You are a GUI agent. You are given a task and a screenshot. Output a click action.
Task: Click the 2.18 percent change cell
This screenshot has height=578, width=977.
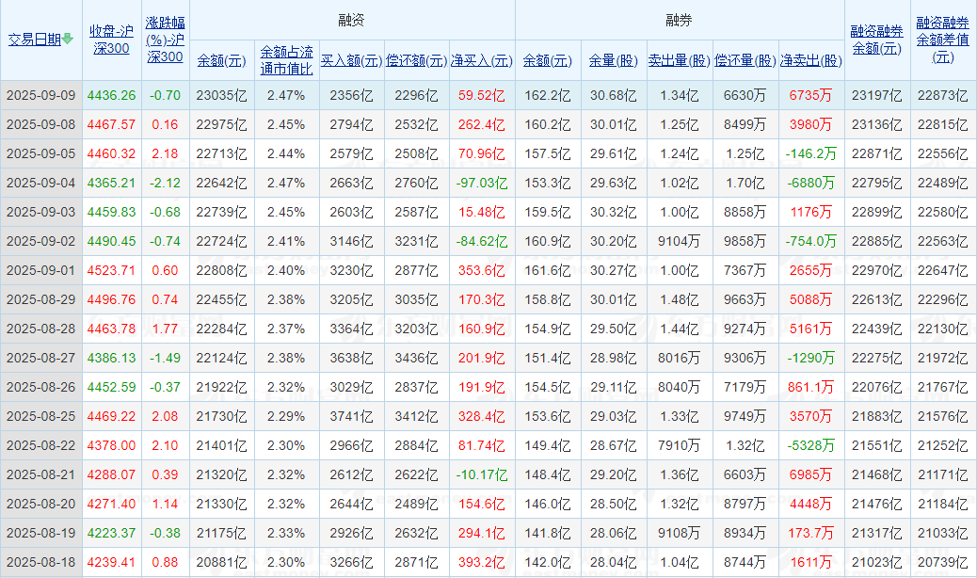coord(165,153)
